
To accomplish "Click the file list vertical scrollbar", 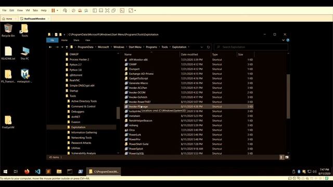I will pyautogui.click(x=288, y=96).
